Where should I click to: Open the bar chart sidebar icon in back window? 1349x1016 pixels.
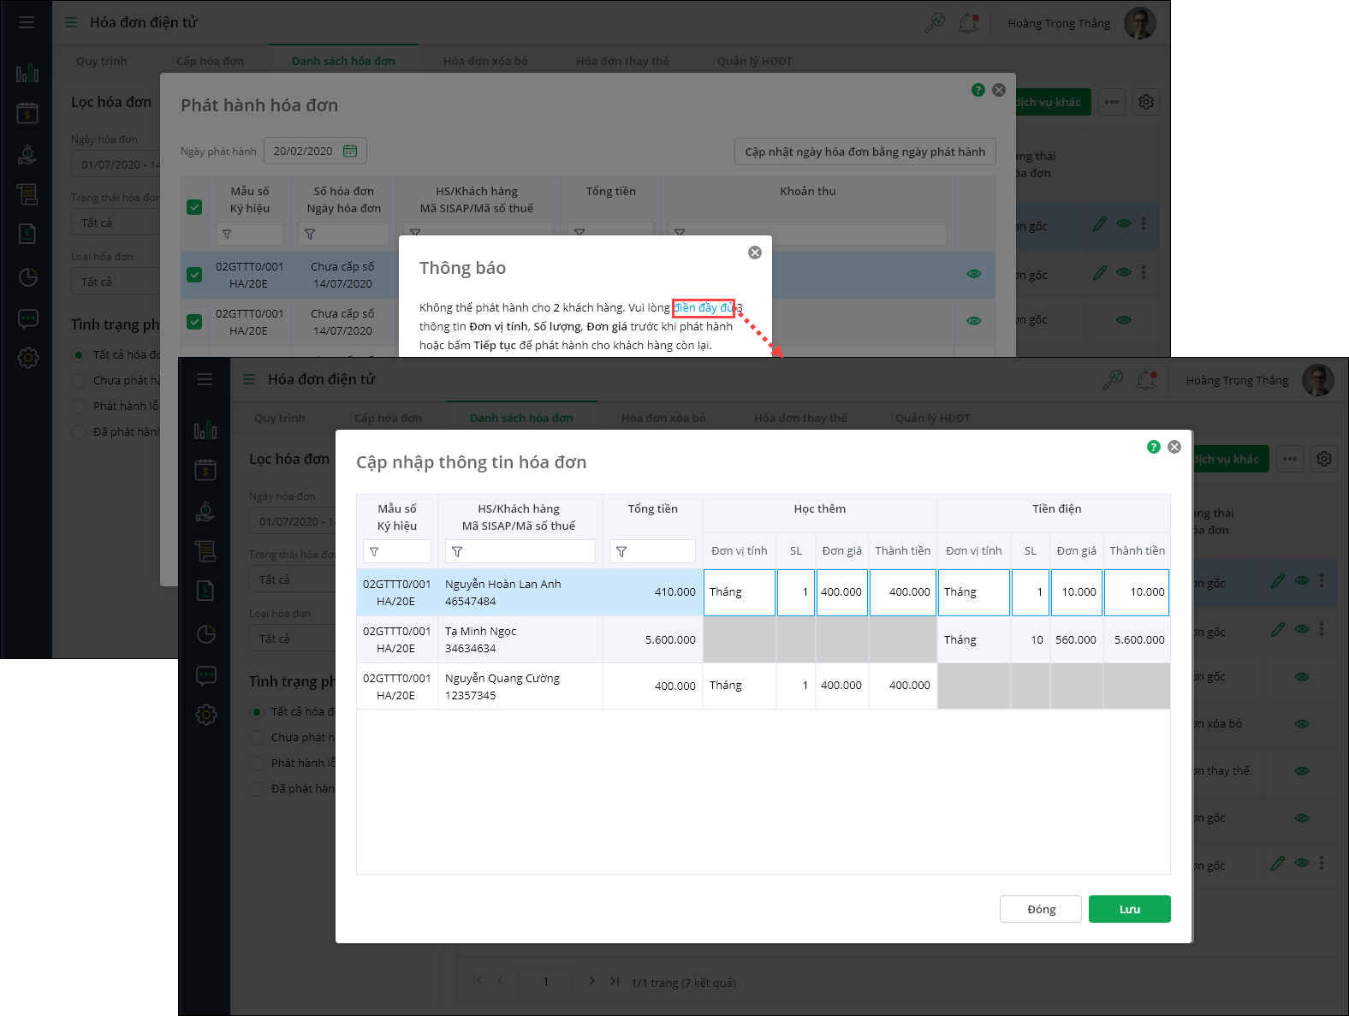coord(27,74)
